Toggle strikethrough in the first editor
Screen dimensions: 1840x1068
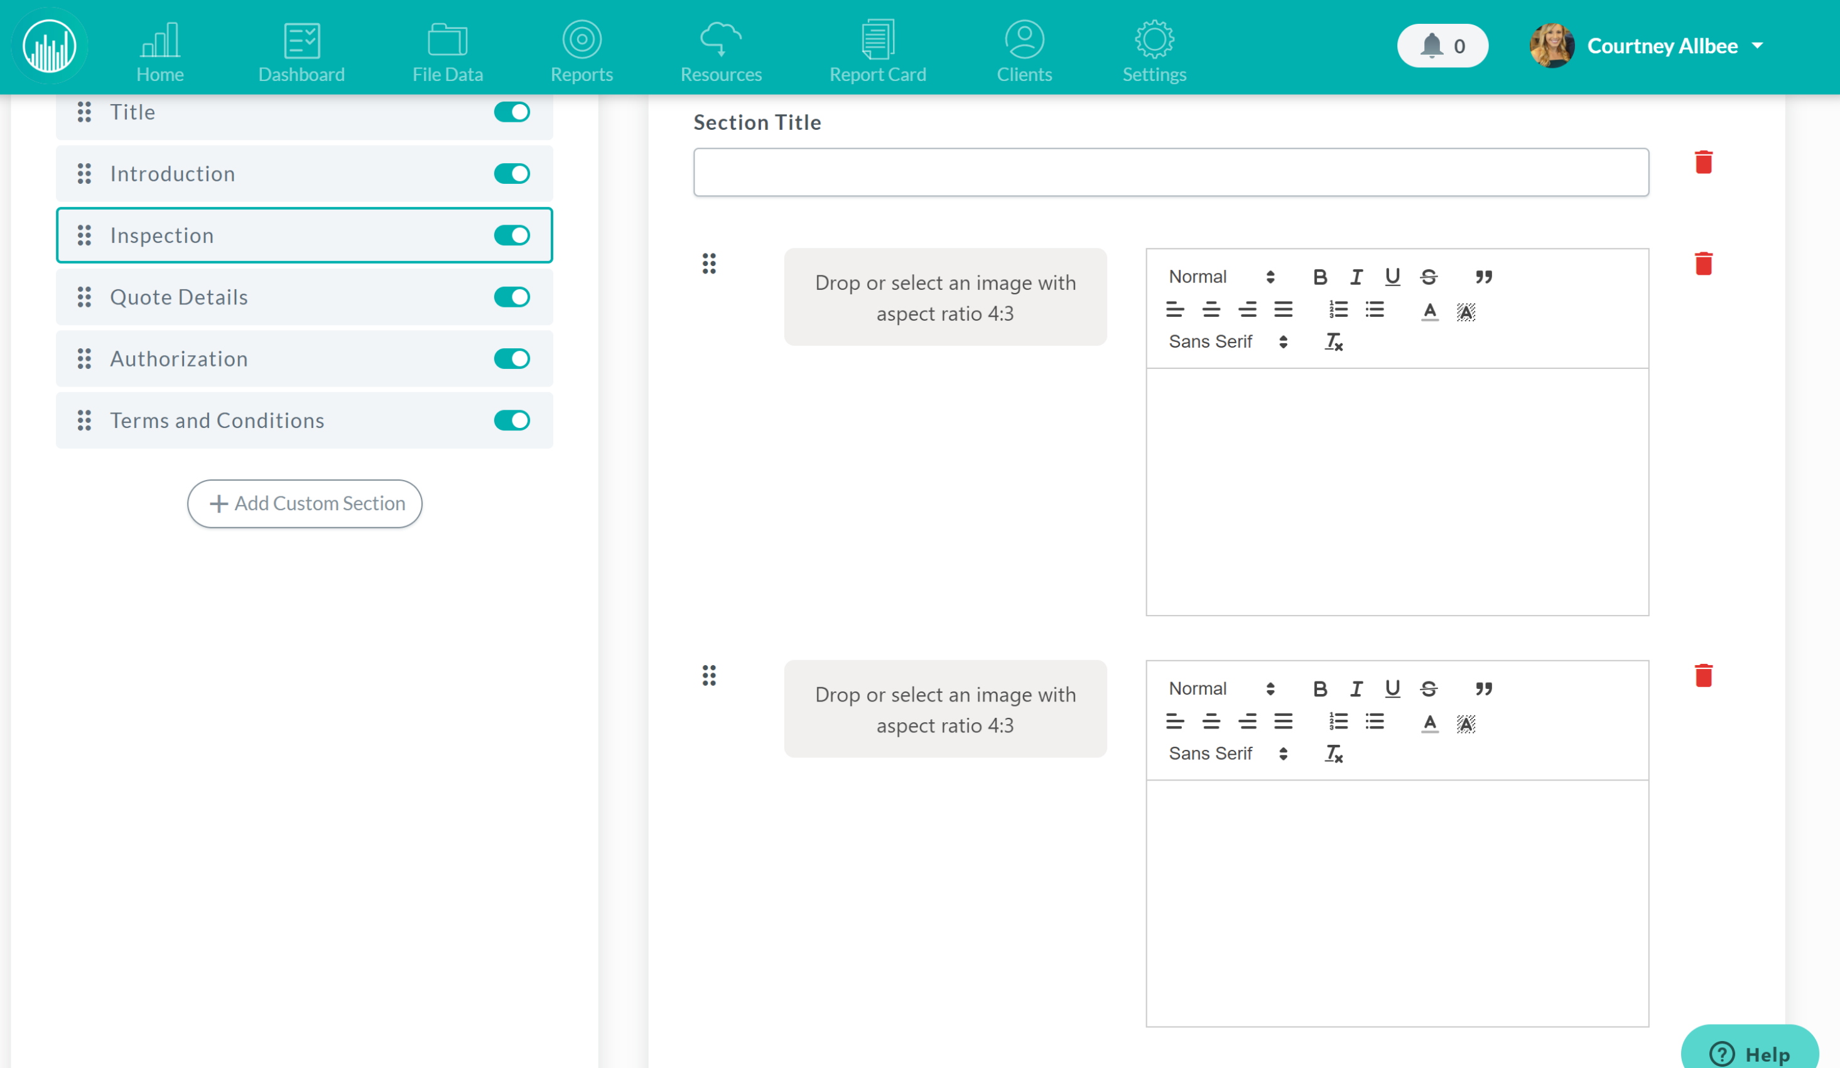[1429, 277]
